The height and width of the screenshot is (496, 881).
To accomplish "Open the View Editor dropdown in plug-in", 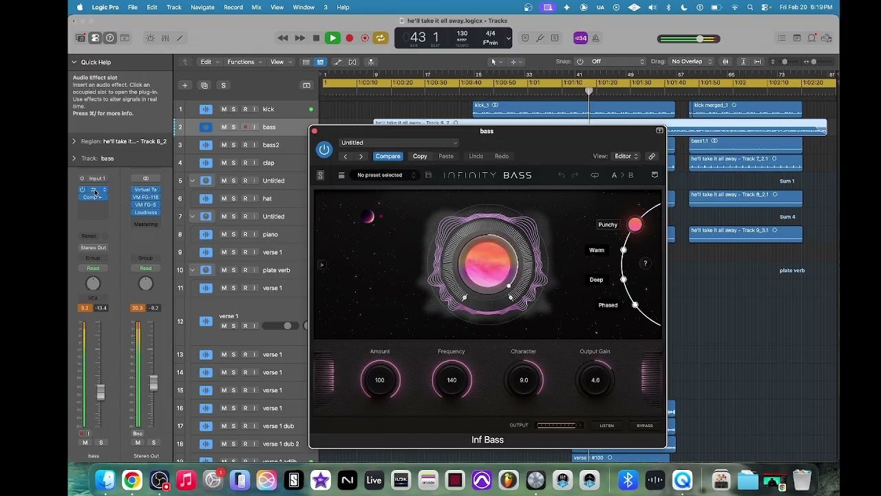I will point(626,156).
